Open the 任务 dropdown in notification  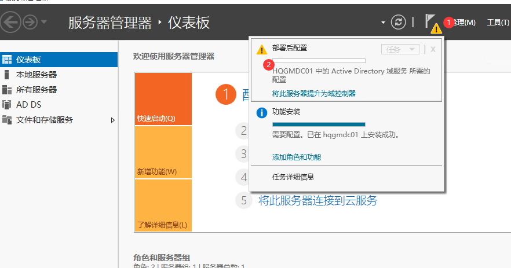(400, 50)
